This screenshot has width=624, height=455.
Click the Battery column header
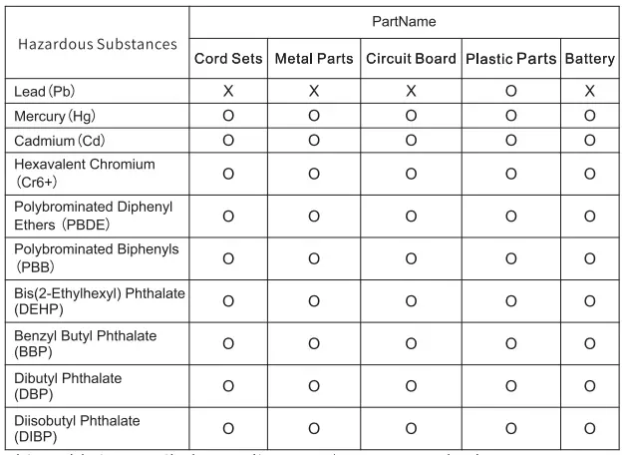pos(590,57)
